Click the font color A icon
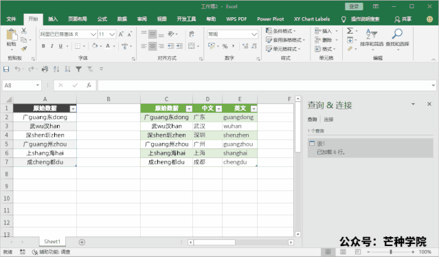The height and width of the screenshot is (257, 439). (108, 46)
